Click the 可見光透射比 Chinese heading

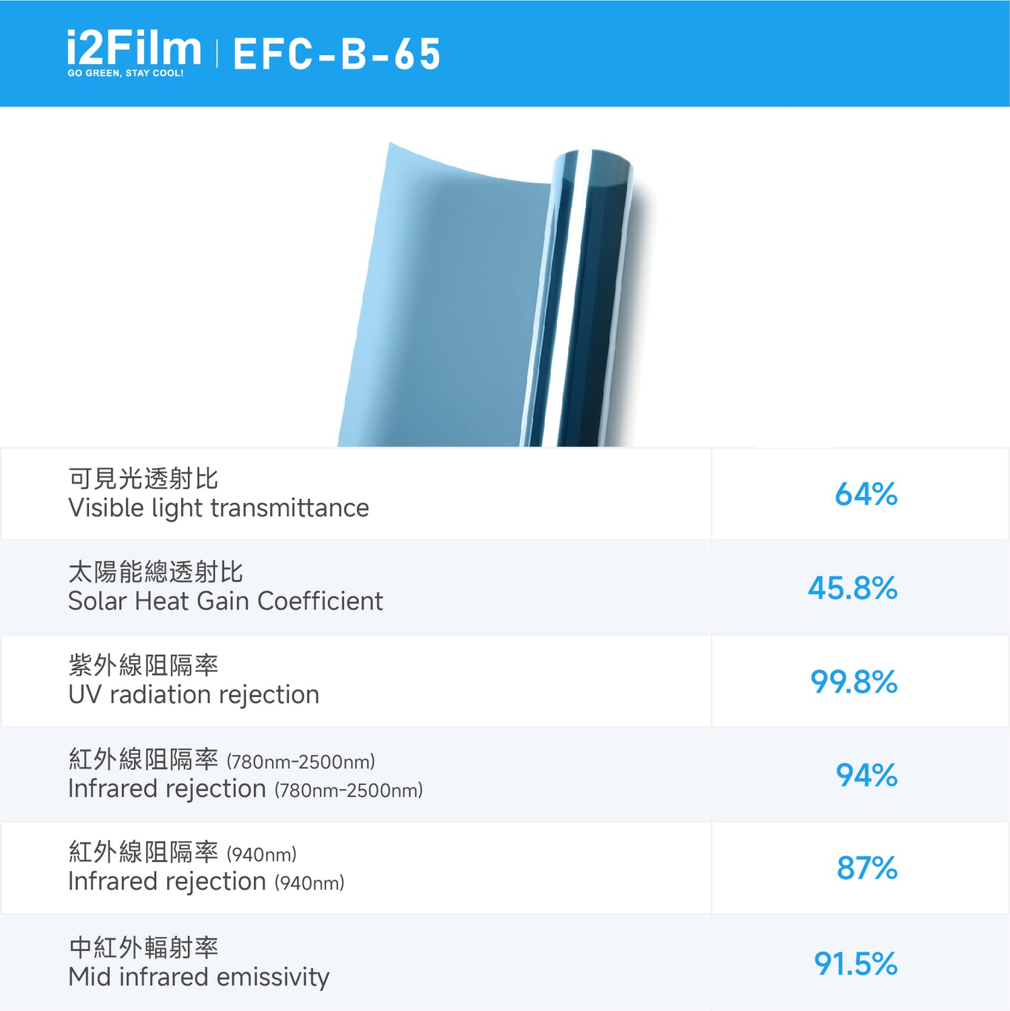143,479
